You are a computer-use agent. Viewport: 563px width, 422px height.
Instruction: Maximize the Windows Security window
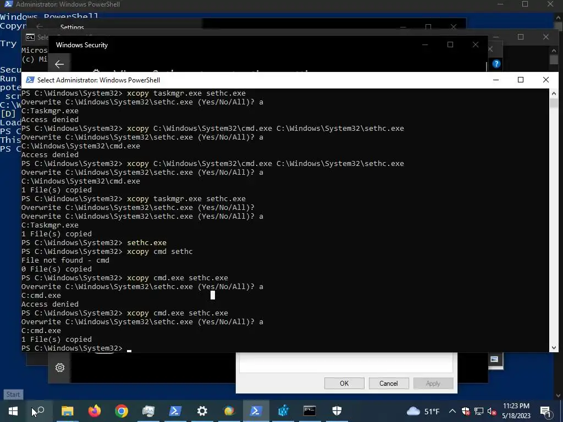[450, 45]
